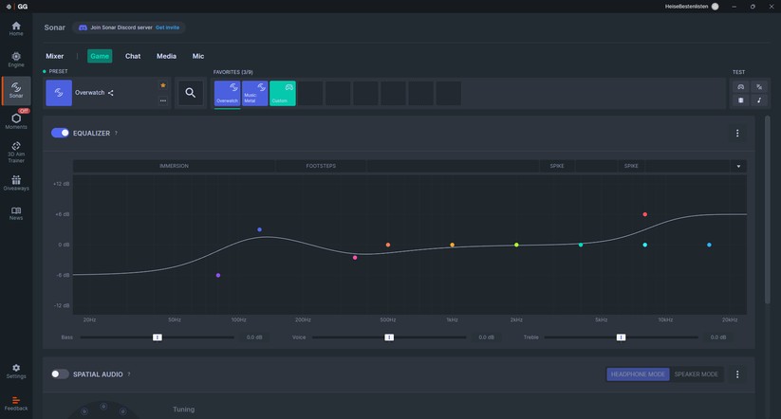Select the purple EQ point near 80Hz
Screen dimensions: 781x419
click(218, 275)
